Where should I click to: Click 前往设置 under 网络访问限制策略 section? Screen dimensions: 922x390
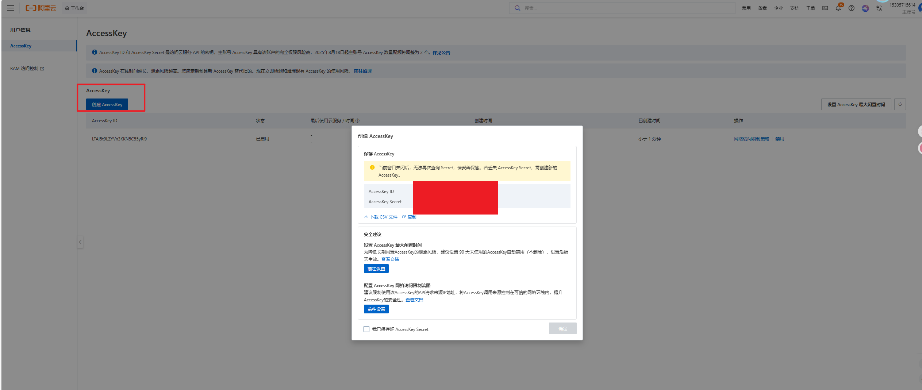376,309
